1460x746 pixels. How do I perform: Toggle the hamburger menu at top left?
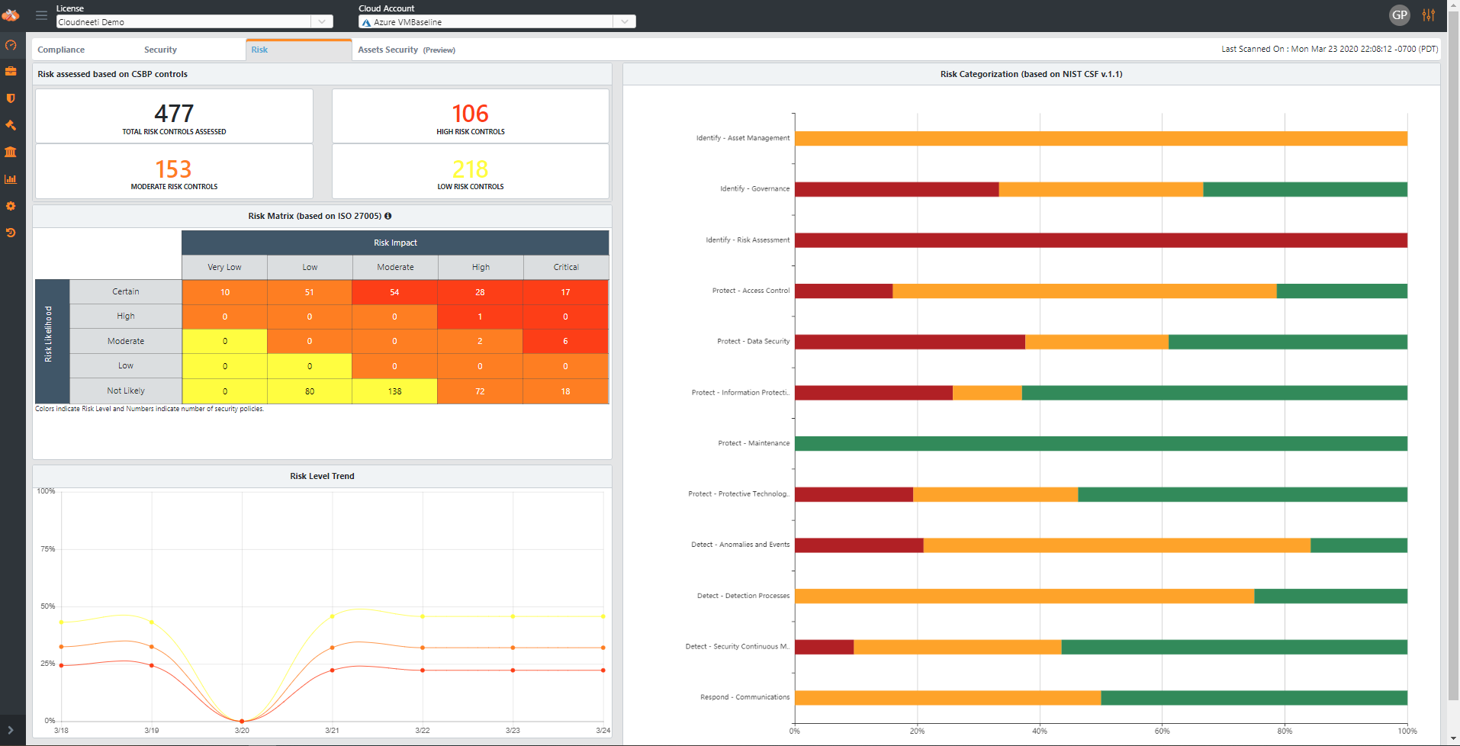42,14
